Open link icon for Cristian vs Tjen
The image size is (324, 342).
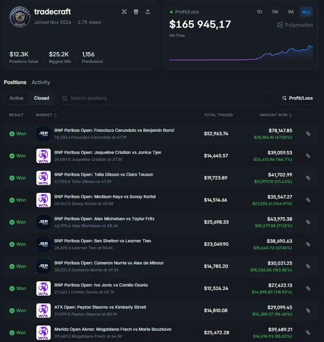[x=308, y=156]
